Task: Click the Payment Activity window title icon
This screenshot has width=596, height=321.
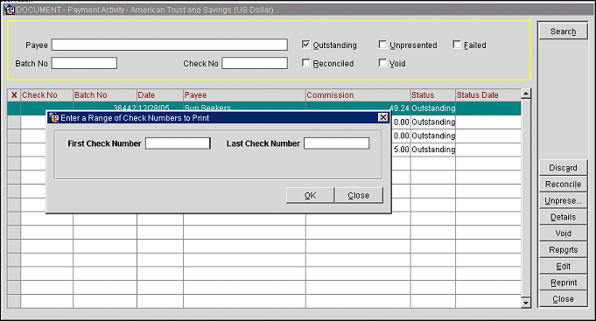Action: click(10, 10)
